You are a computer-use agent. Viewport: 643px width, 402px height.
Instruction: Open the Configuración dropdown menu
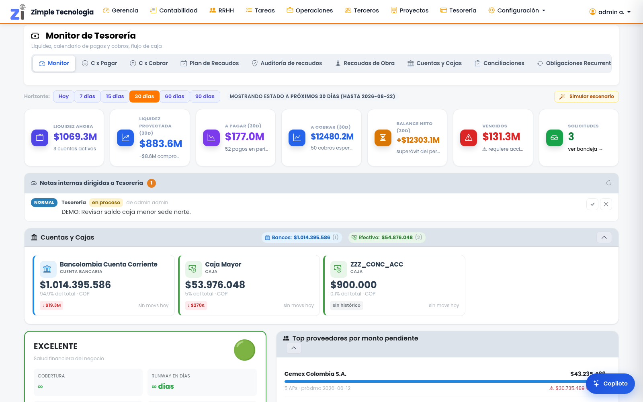(x=517, y=10)
